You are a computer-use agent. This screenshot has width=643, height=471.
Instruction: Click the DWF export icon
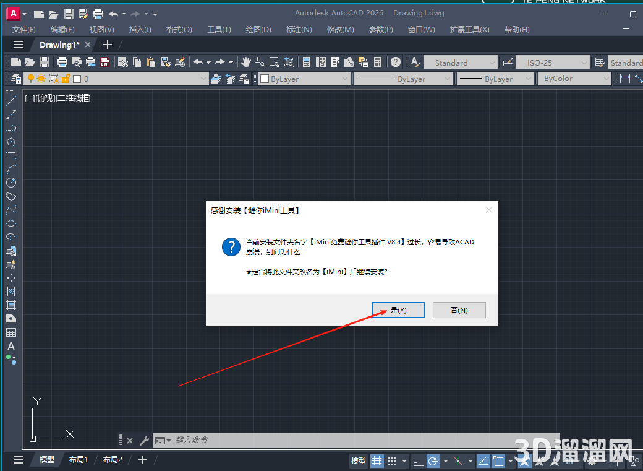click(x=105, y=62)
